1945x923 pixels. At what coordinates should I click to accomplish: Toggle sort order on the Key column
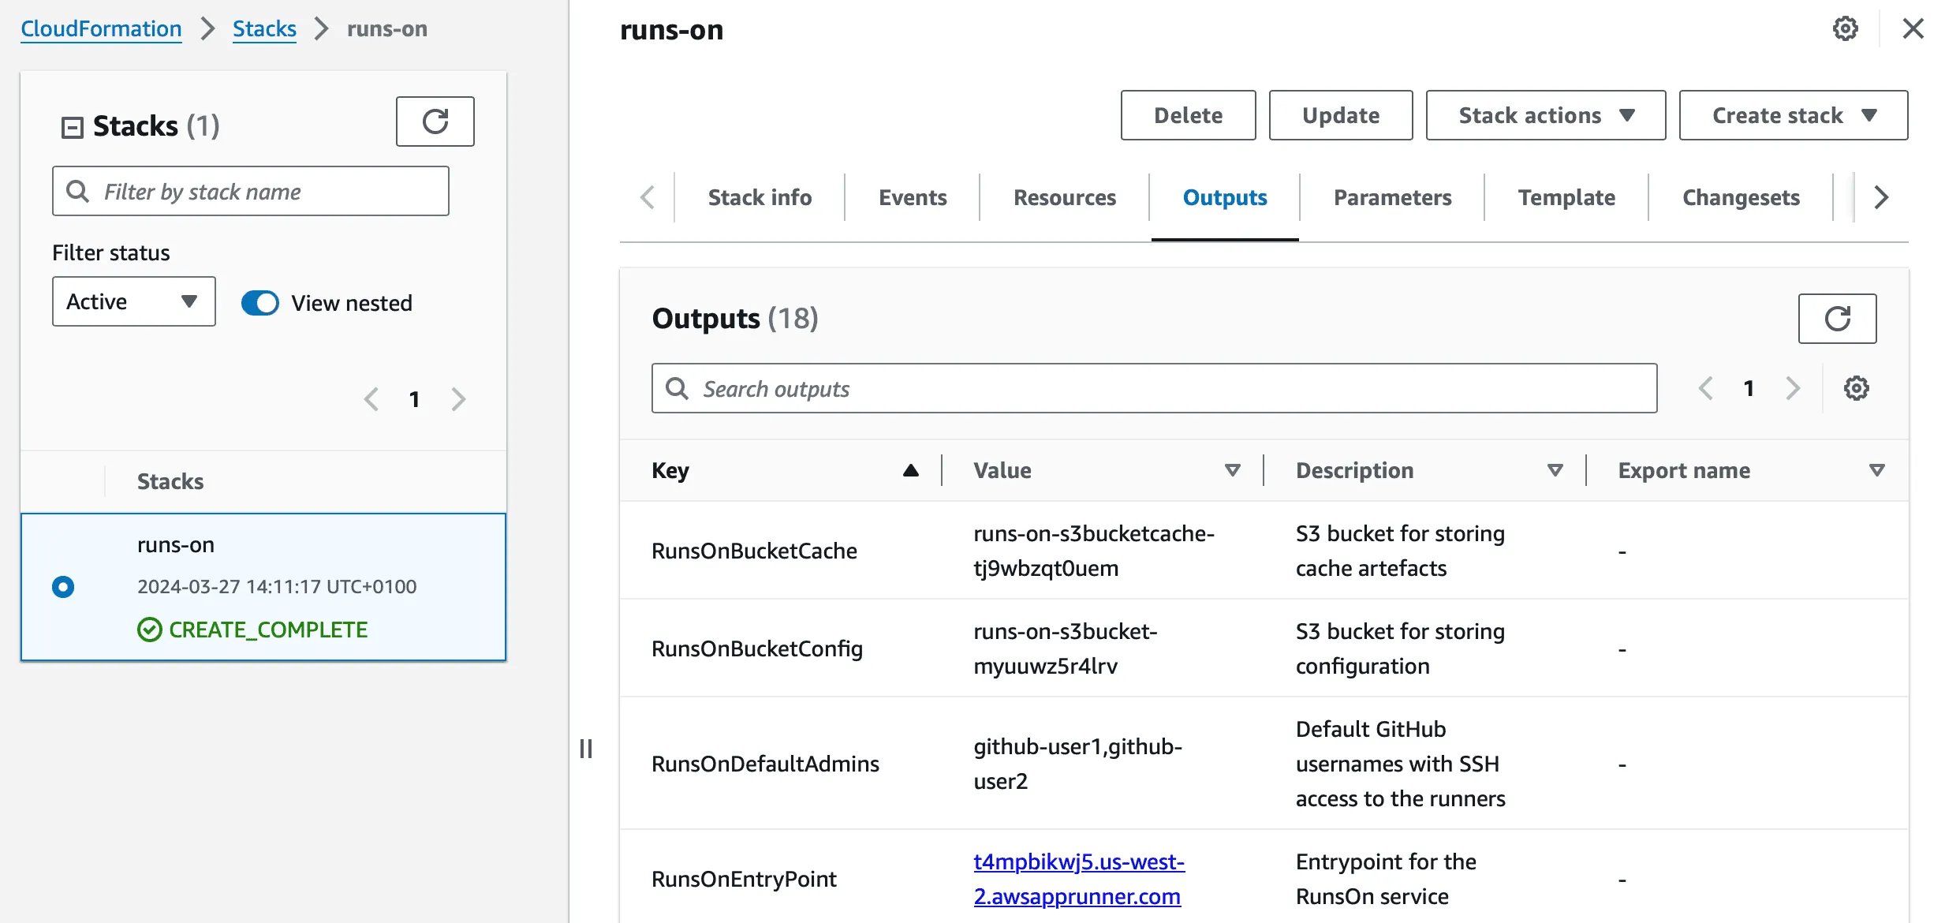(910, 470)
